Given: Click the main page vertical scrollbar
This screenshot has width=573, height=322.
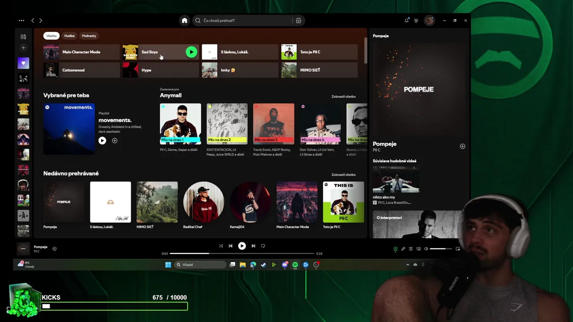Looking at the screenshot, I should pos(366,51).
